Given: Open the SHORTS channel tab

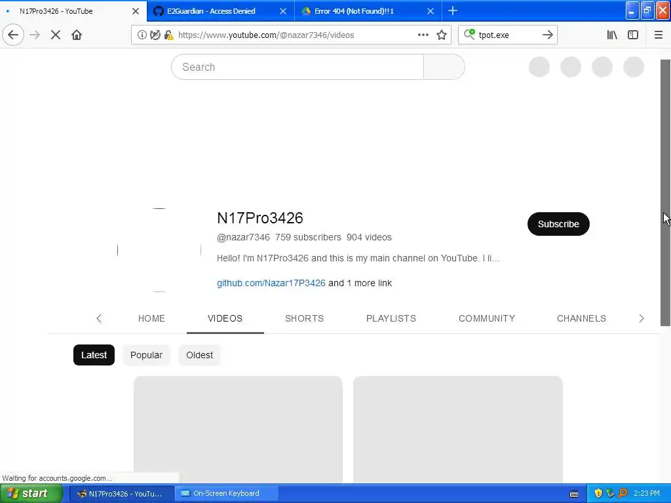Looking at the screenshot, I should (304, 318).
